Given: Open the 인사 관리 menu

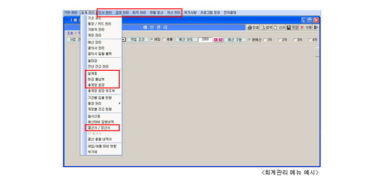Looking at the screenshot, I should click(x=105, y=13).
